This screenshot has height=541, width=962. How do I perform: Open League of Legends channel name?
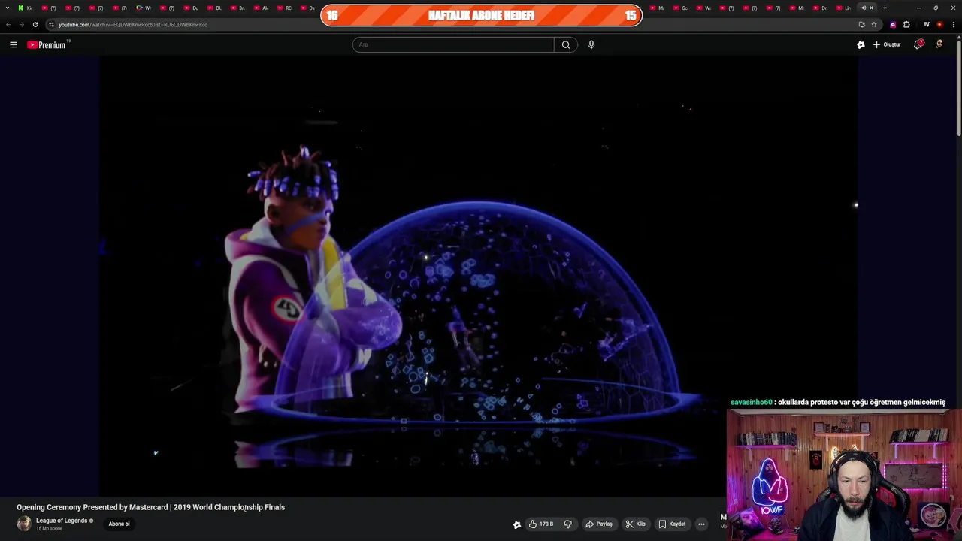click(62, 521)
